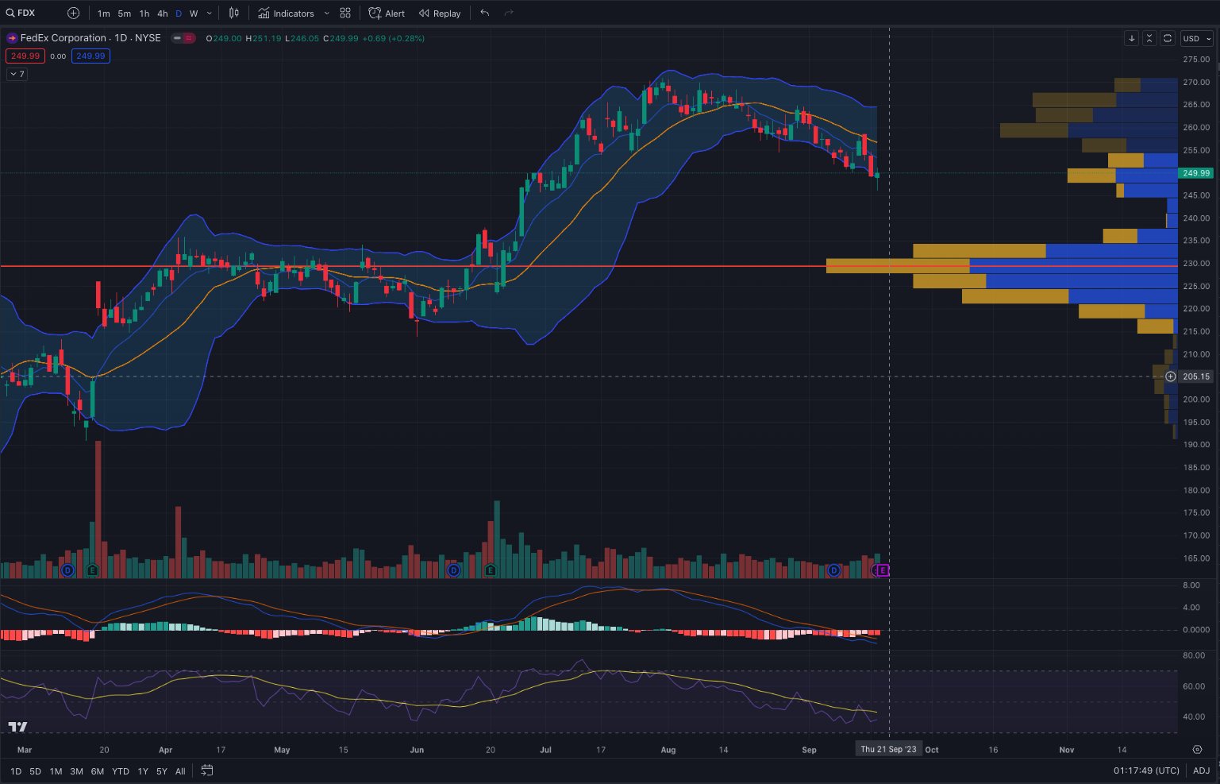The image size is (1220, 784).
Task: Click the L246.05 low value
Action: click(x=302, y=38)
